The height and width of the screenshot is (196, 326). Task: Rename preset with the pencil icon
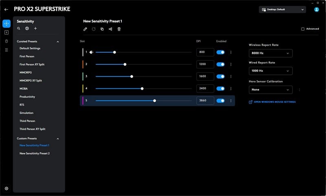click(x=85, y=29)
